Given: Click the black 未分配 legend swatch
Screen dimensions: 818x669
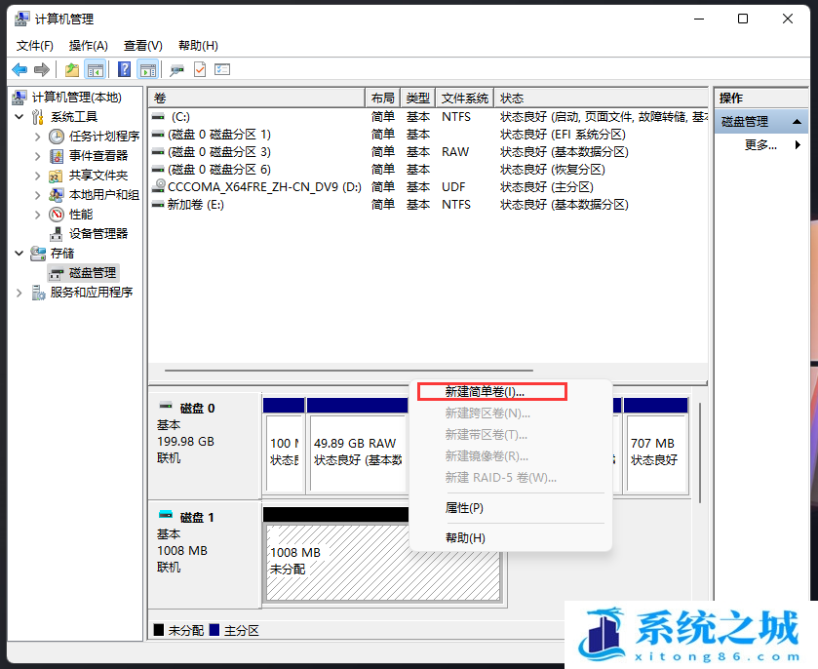Looking at the screenshot, I should [x=159, y=630].
